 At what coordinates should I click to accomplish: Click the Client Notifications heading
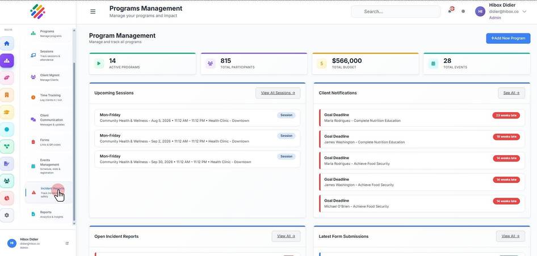pos(338,93)
